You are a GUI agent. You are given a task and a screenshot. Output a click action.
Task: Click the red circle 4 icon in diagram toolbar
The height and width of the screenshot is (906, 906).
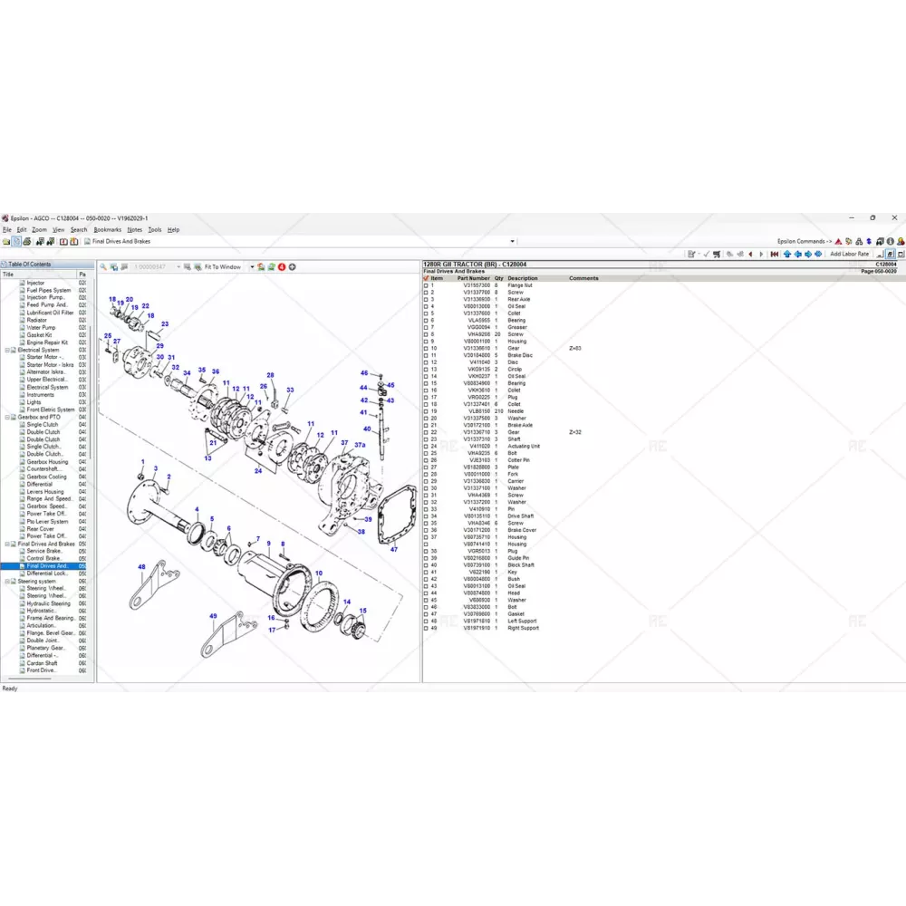(x=282, y=267)
